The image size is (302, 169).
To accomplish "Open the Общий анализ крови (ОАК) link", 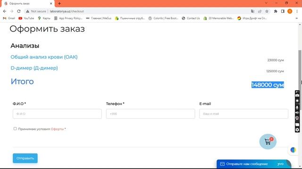I will (x=44, y=57).
